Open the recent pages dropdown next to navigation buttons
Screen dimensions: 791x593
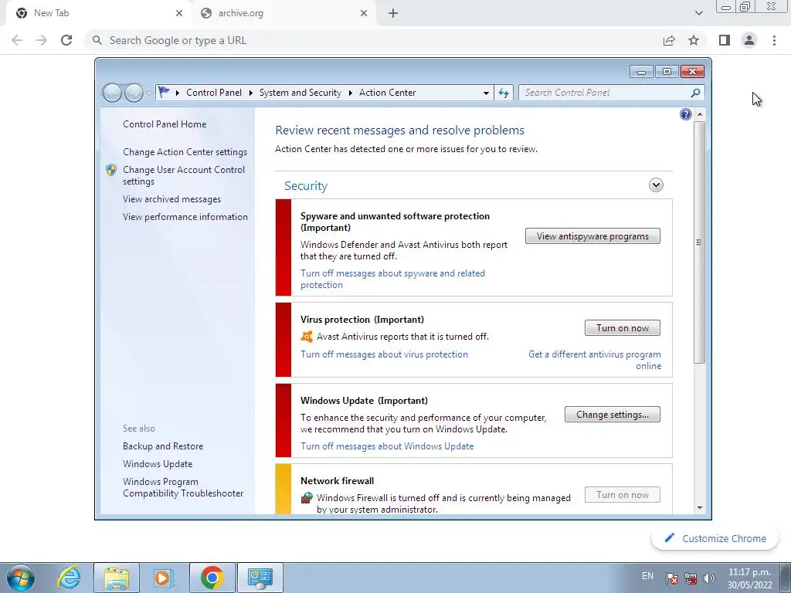149,93
